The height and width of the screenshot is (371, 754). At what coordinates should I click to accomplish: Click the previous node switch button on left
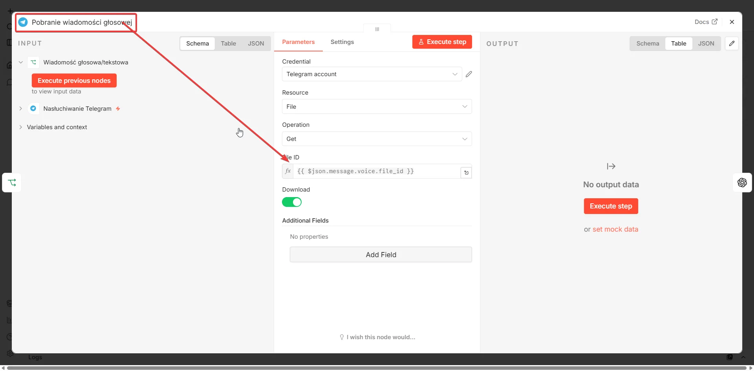tap(12, 183)
